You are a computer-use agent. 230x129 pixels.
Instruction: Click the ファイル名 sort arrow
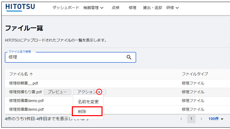[31, 74]
